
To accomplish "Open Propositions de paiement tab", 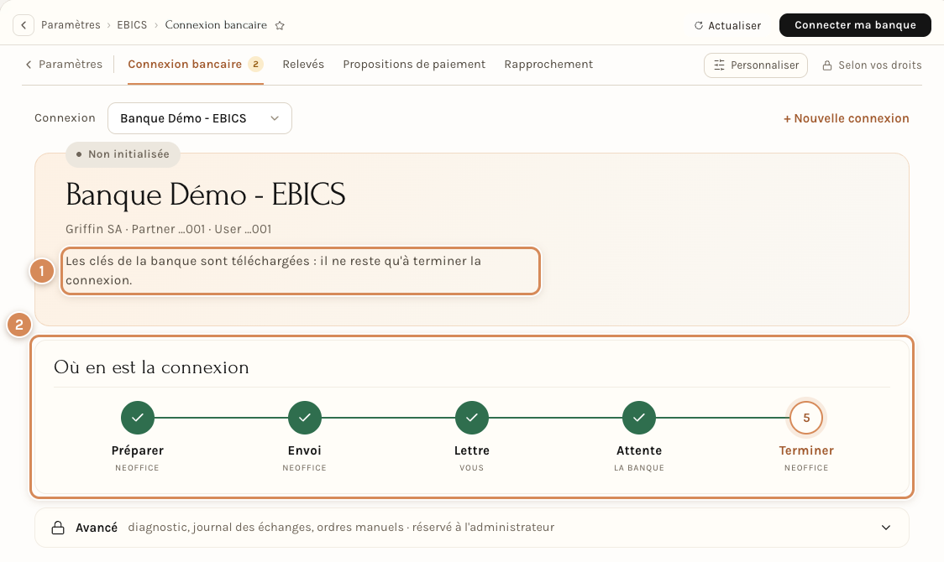I will coord(414,65).
